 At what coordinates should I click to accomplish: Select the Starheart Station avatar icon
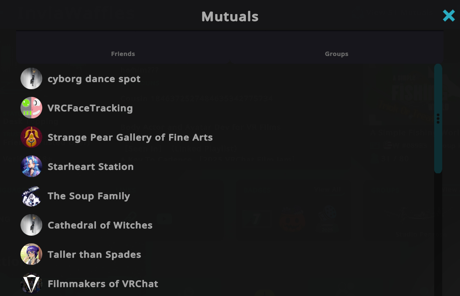pos(31,166)
